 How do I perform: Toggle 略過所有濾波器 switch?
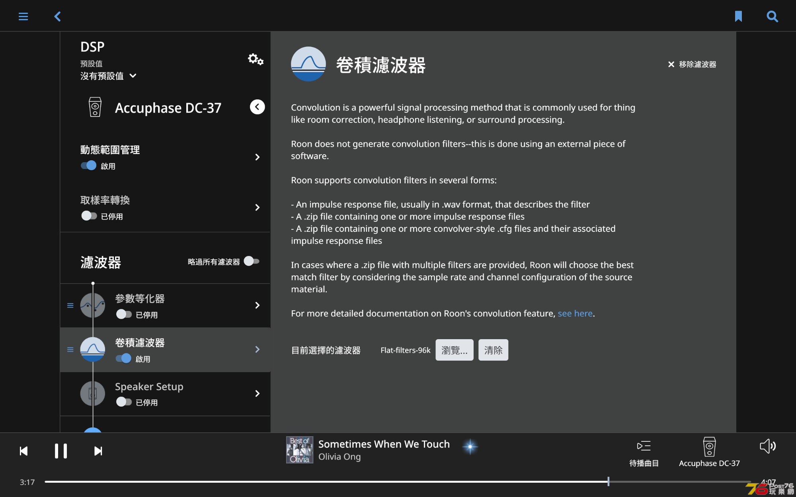tap(252, 261)
